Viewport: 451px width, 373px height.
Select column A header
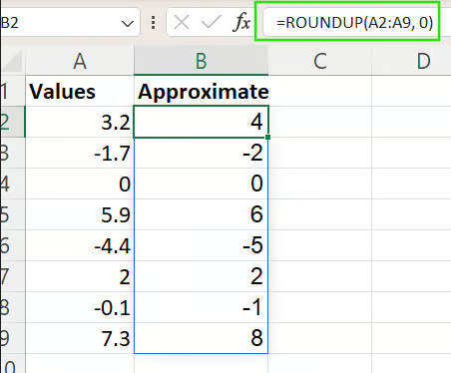[80, 61]
